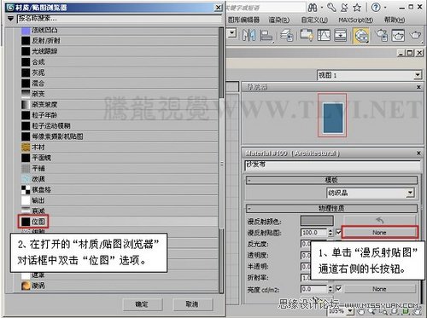Click the Render Production teapot icon
Viewport: 427px width, 318px height.
[x=415, y=36]
